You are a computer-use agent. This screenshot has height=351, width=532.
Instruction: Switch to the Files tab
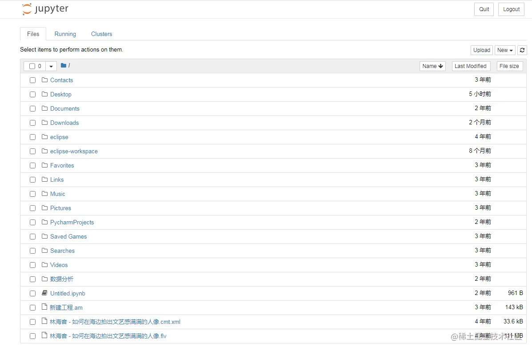pos(33,34)
